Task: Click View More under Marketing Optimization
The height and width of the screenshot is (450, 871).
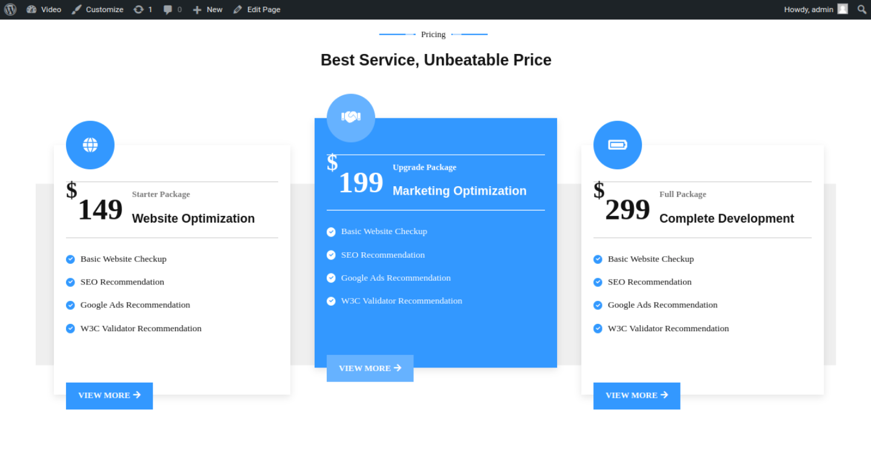Action: [370, 368]
